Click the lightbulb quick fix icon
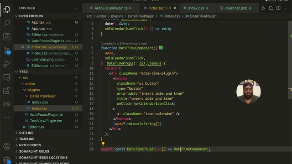 pyautogui.click(x=103, y=143)
